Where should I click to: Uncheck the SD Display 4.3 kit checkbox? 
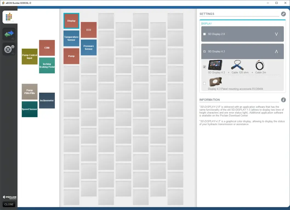(x=204, y=67)
